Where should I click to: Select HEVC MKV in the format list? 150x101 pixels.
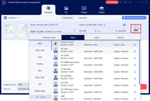[x=40, y=77]
